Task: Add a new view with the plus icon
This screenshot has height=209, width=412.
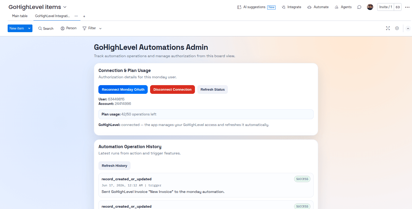Action: pyautogui.click(x=84, y=16)
